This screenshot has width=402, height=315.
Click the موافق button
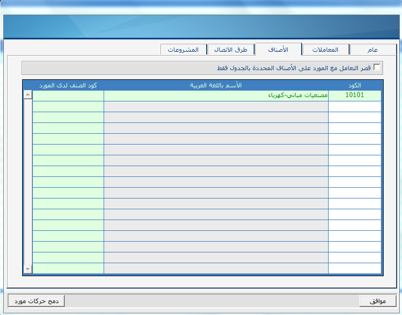[x=377, y=301]
